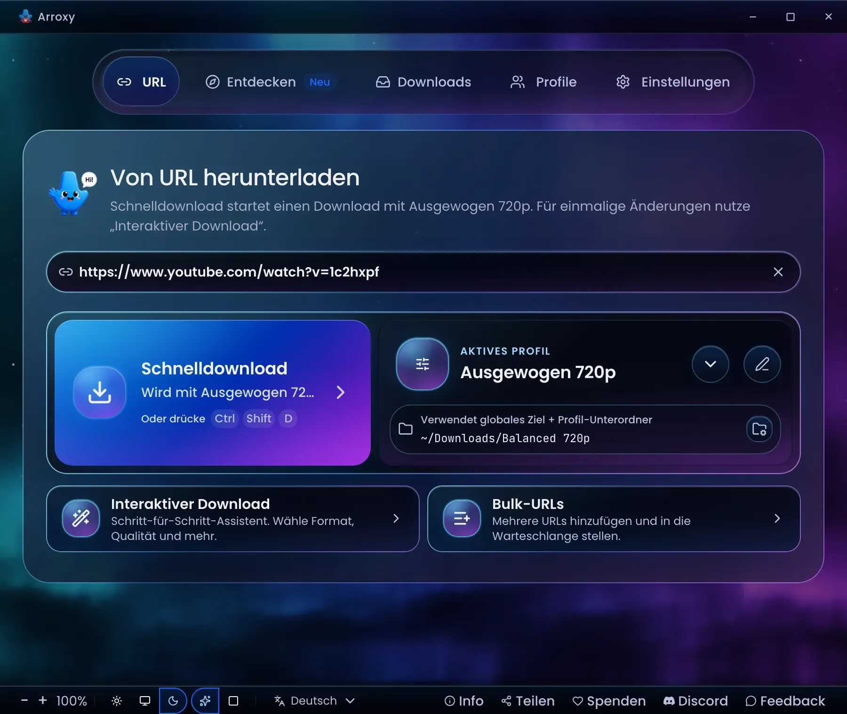Viewport: 847px width, 714px height.
Task: Expand the active profile chevron dropdown
Action: (710, 364)
